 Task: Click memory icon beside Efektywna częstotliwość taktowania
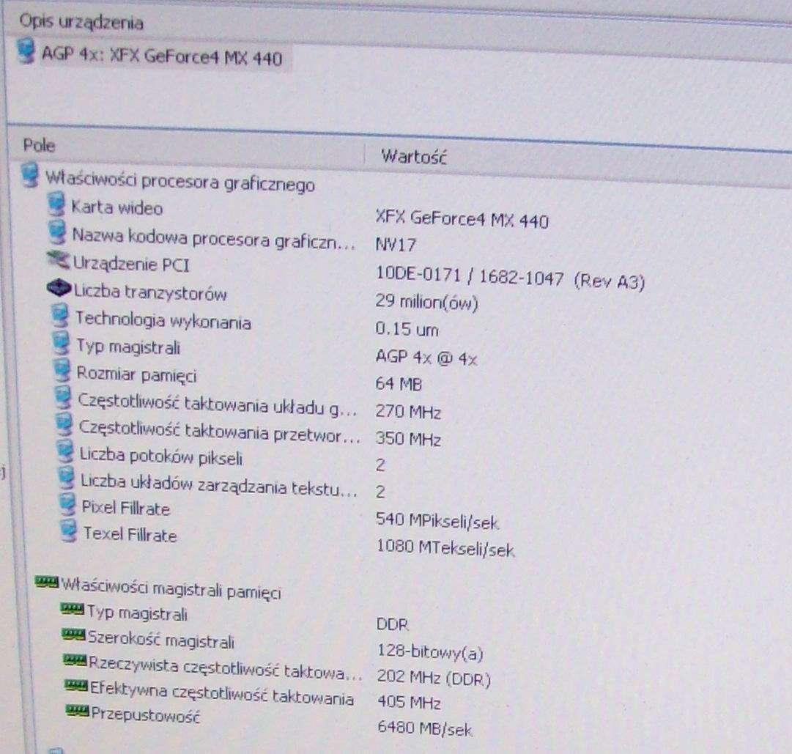(x=76, y=685)
